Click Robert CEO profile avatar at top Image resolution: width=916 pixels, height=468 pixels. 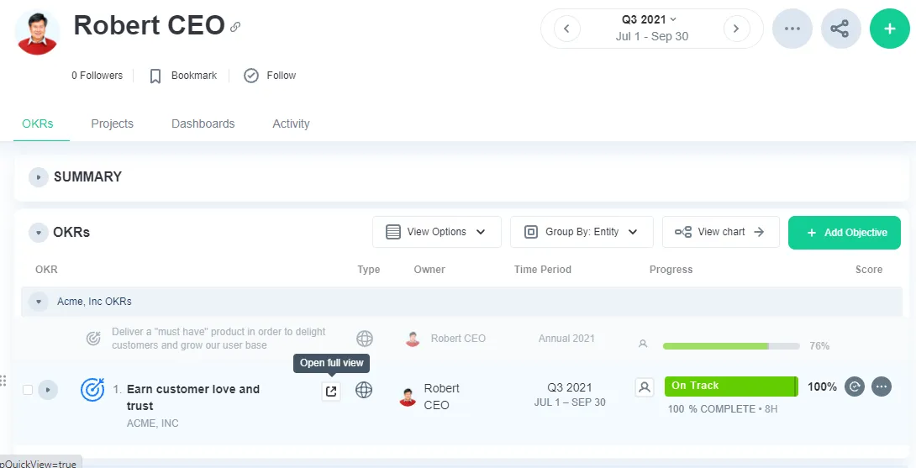[37, 32]
